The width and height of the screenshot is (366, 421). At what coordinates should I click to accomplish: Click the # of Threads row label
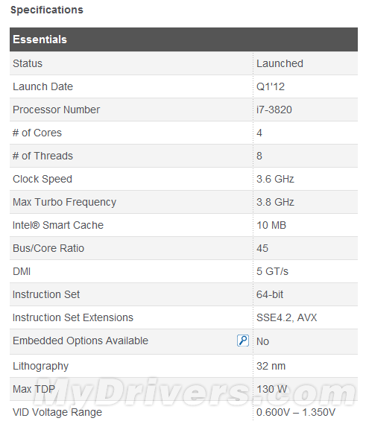[42, 156]
